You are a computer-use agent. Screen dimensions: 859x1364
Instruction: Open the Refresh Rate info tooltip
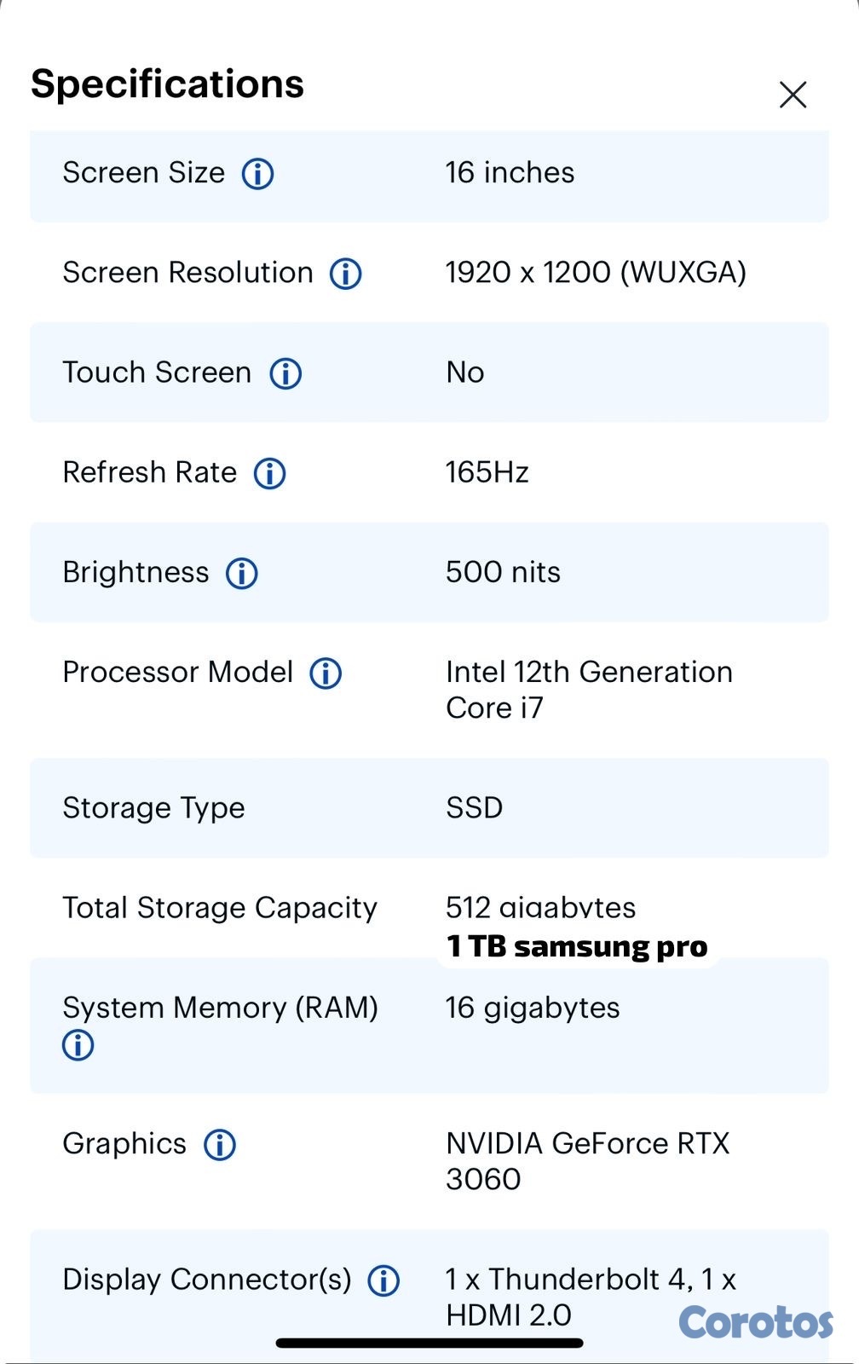(268, 473)
